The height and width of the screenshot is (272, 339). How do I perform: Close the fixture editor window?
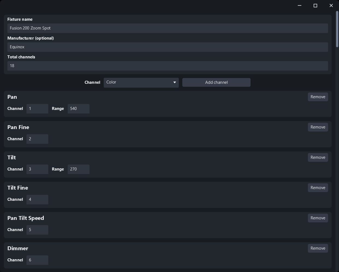tap(331, 5)
